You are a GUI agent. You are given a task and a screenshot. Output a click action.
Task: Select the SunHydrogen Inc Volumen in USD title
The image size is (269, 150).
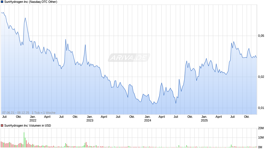click(28, 125)
